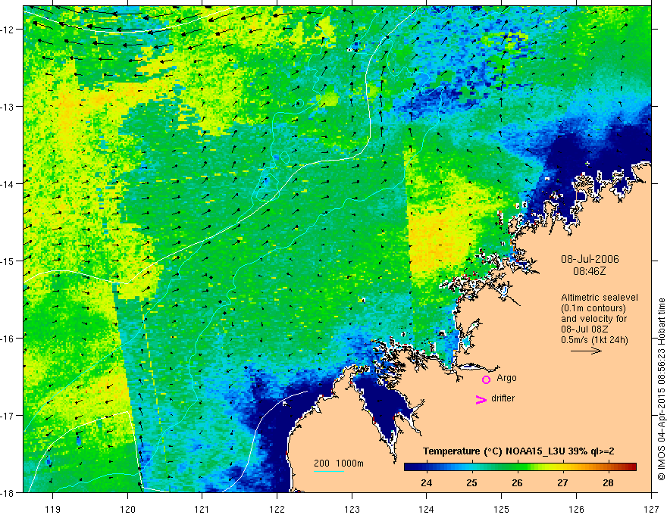The height and width of the screenshot is (515, 667).
Task: Click the longitude axis label 121
Action: pyautogui.click(x=202, y=510)
